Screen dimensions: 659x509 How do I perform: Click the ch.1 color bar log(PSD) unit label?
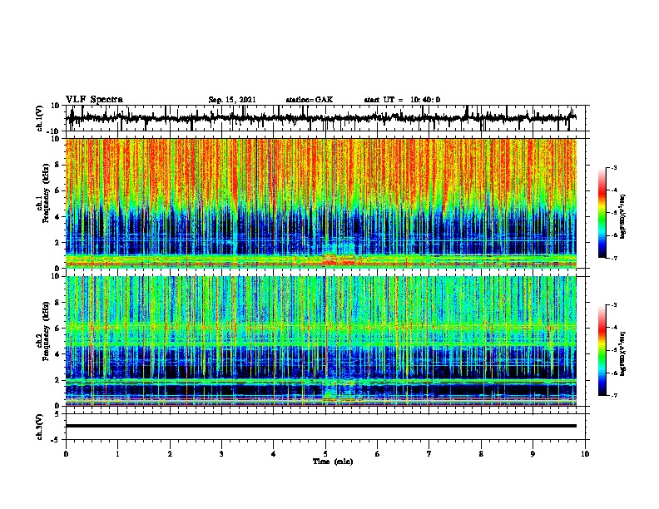623,216
